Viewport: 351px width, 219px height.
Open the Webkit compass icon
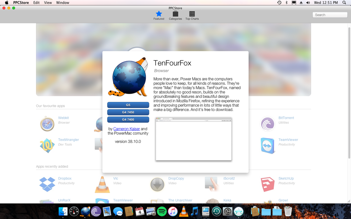pyautogui.click(x=47, y=124)
